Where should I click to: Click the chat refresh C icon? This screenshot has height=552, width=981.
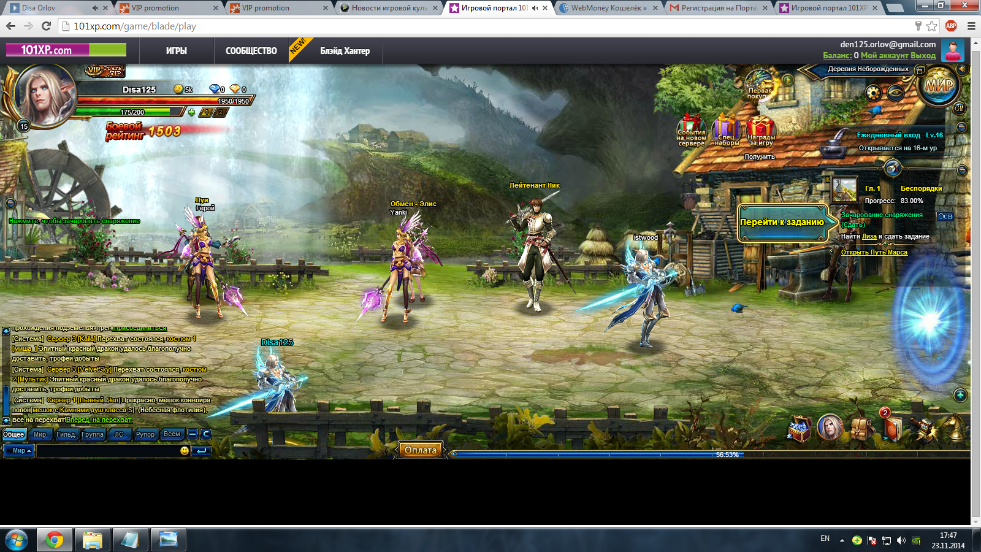206,434
